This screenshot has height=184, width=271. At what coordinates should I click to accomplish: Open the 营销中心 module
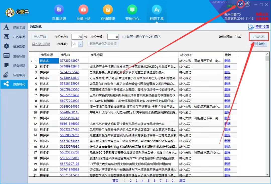[x=132, y=13]
